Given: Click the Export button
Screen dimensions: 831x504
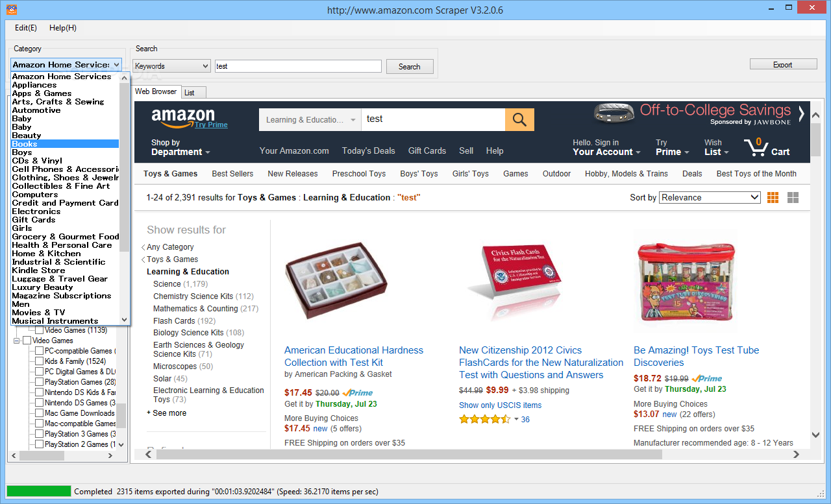Looking at the screenshot, I should click(783, 64).
